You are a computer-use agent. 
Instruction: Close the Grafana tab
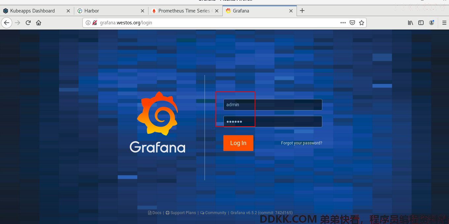[x=291, y=11]
